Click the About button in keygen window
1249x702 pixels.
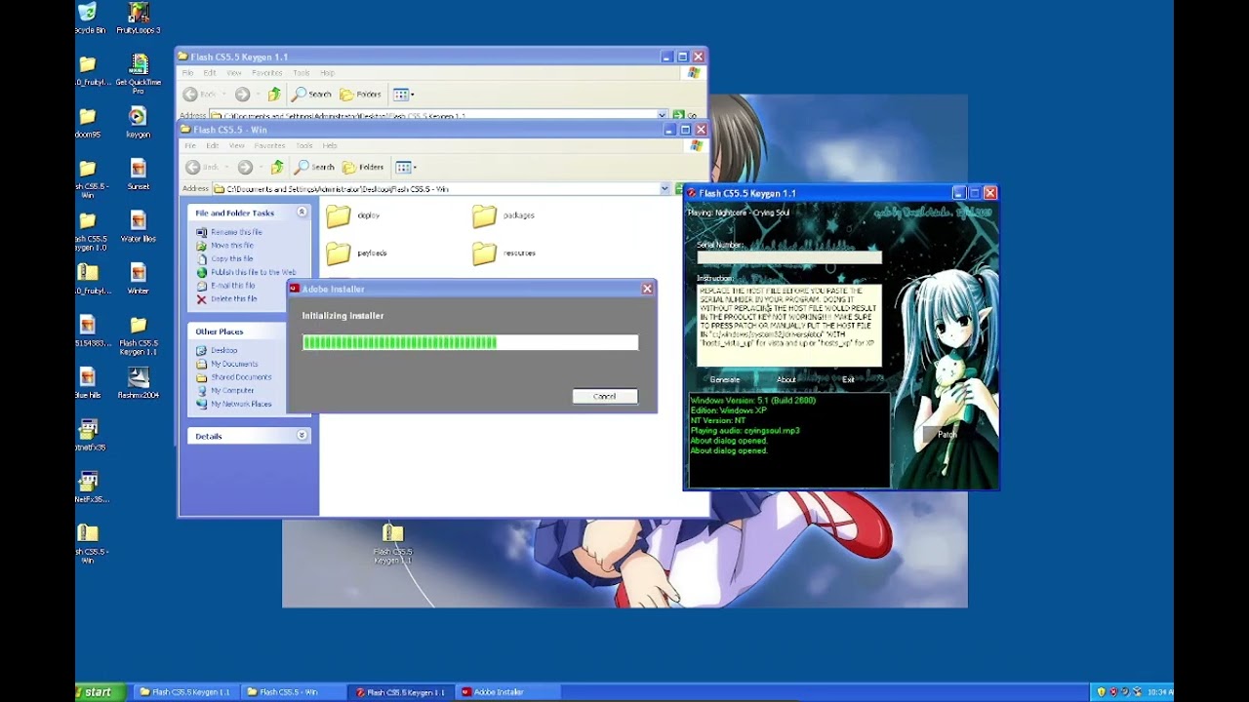pos(786,380)
